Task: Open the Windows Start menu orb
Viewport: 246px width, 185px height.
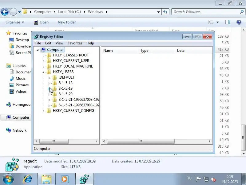Action: pyautogui.click(x=8, y=179)
